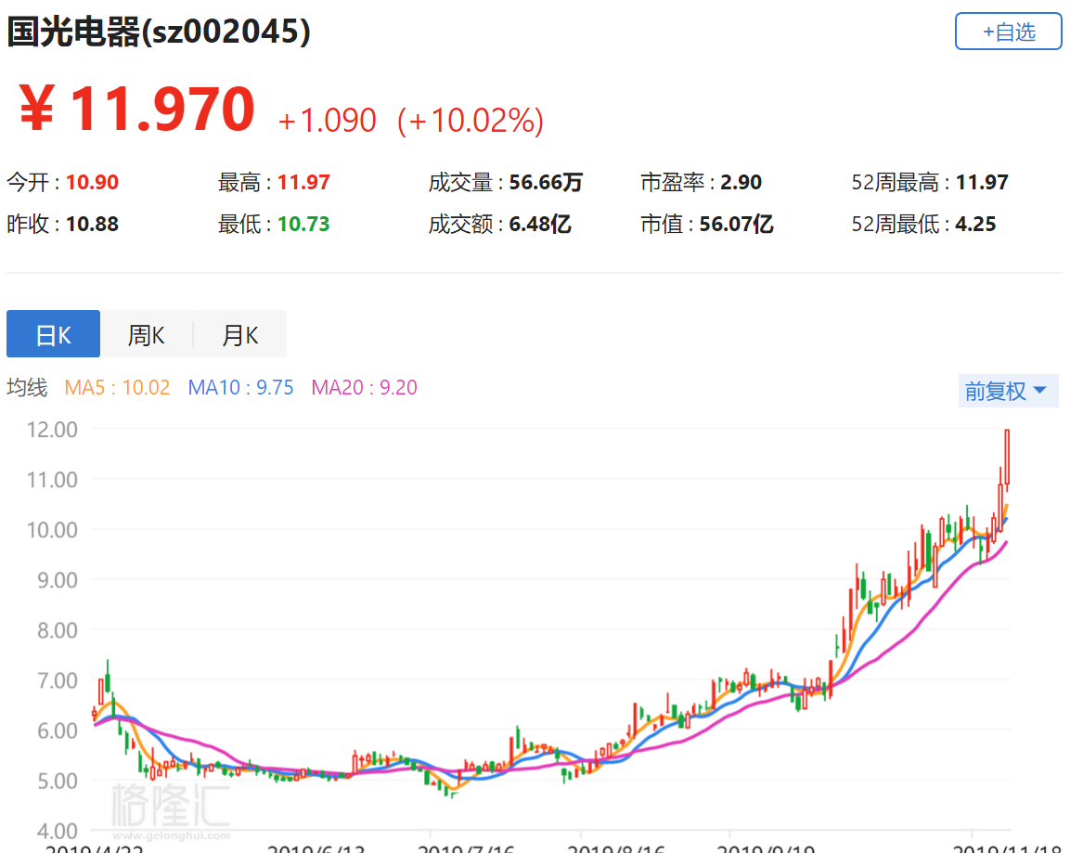The image size is (1083, 853).
Task: Click the 7.00 y-axis label
Action: pyautogui.click(x=57, y=680)
